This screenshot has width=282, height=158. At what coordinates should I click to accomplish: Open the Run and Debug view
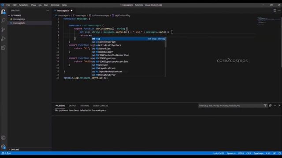pos(3,39)
